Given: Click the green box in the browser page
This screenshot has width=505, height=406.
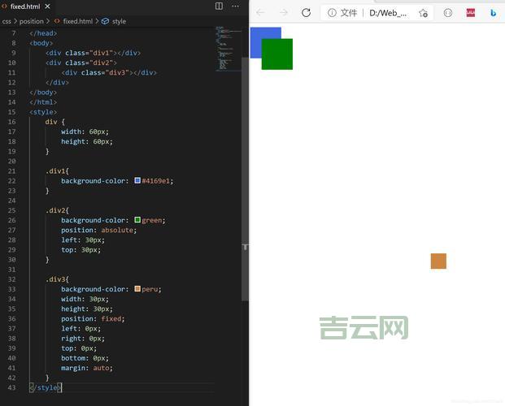Looking at the screenshot, I should coord(277,54).
